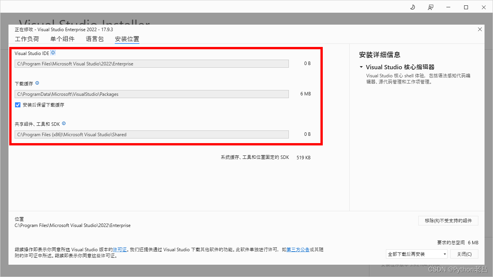Switch to the 工作负荷 tab

(27, 39)
